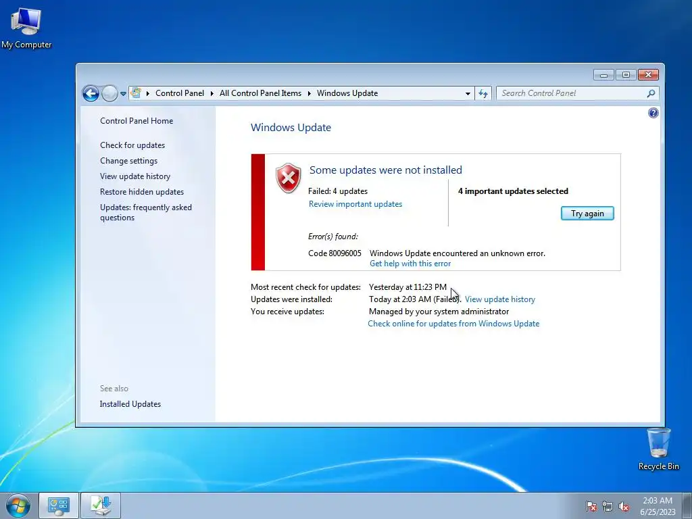692x519 pixels.
Task: Click the network tray icon
Action: tap(608, 506)
